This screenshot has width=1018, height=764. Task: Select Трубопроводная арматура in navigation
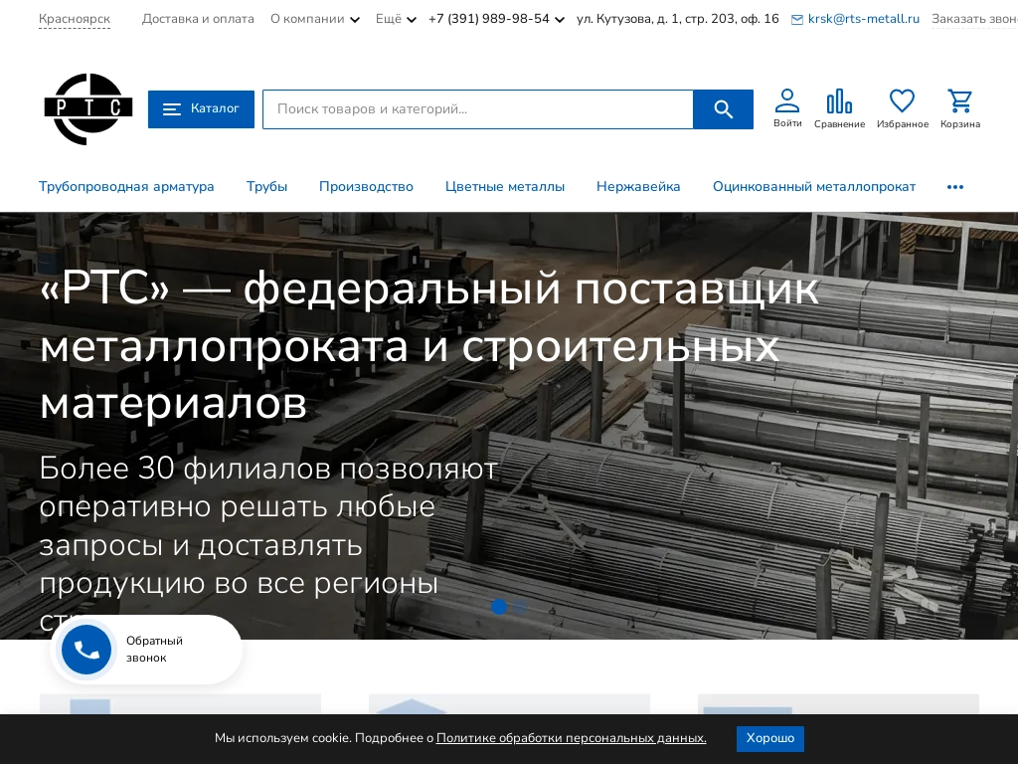(x=126, y=187)
